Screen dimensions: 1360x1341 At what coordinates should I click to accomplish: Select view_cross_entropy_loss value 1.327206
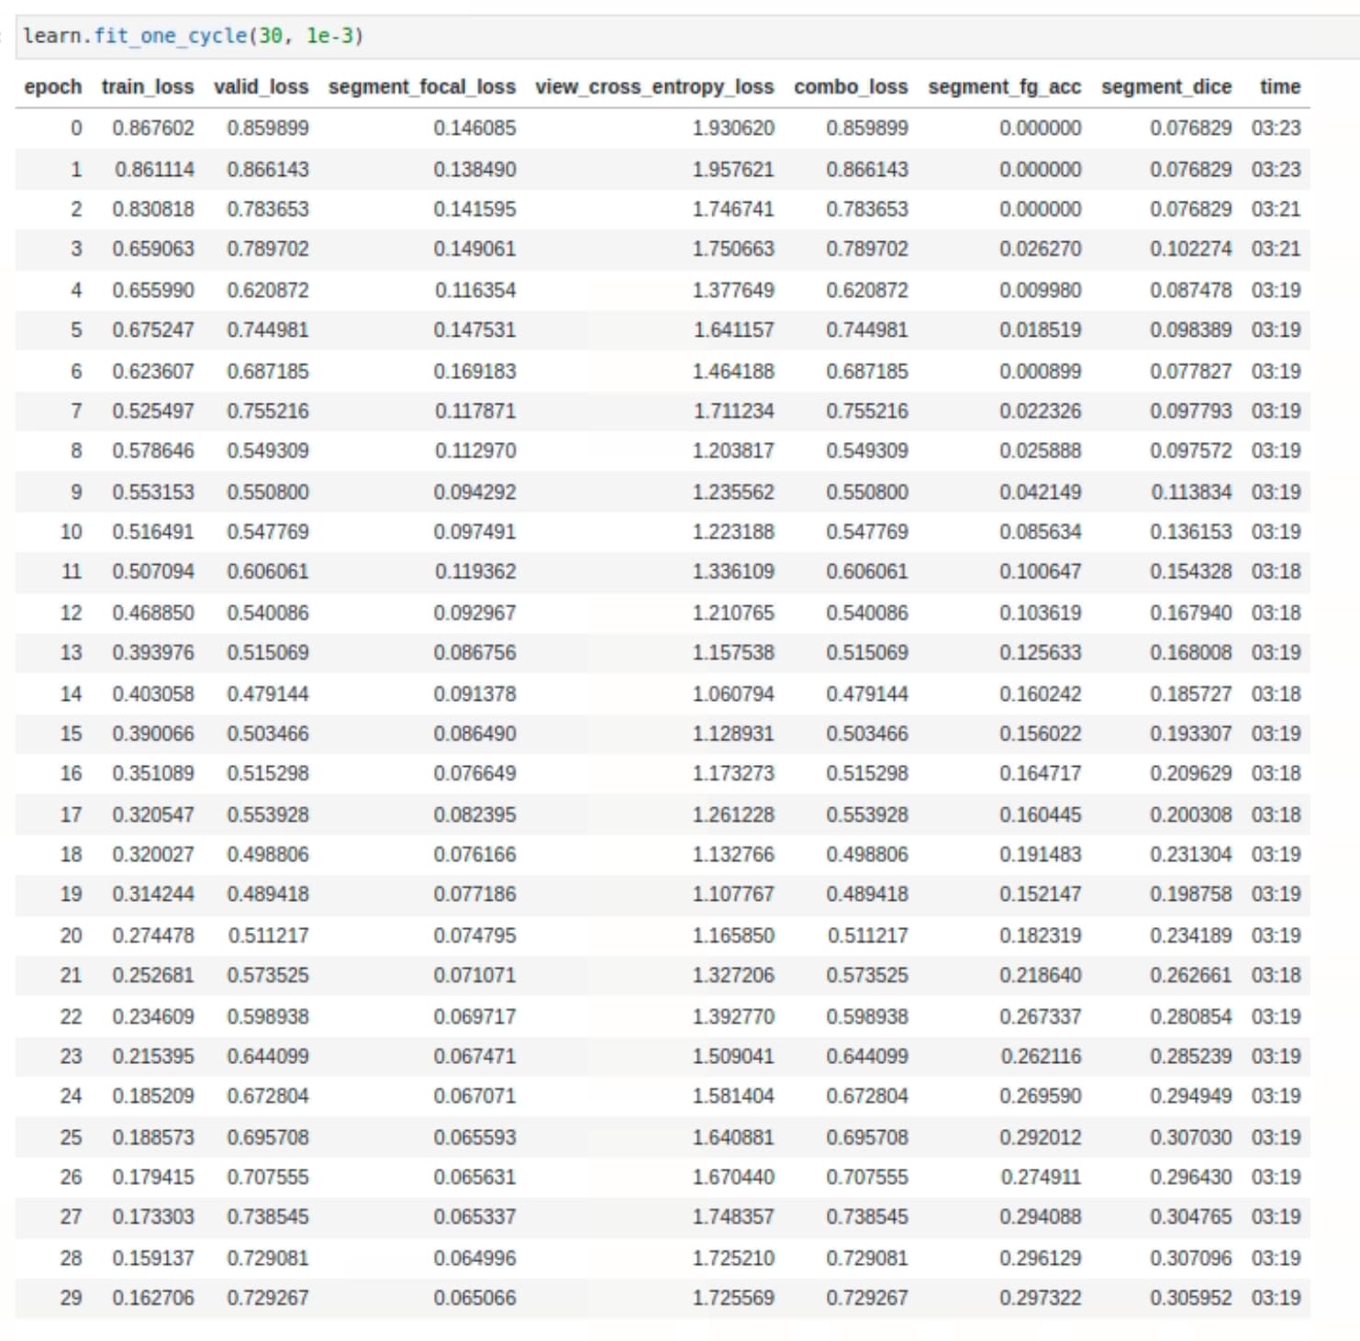(733, 975)
